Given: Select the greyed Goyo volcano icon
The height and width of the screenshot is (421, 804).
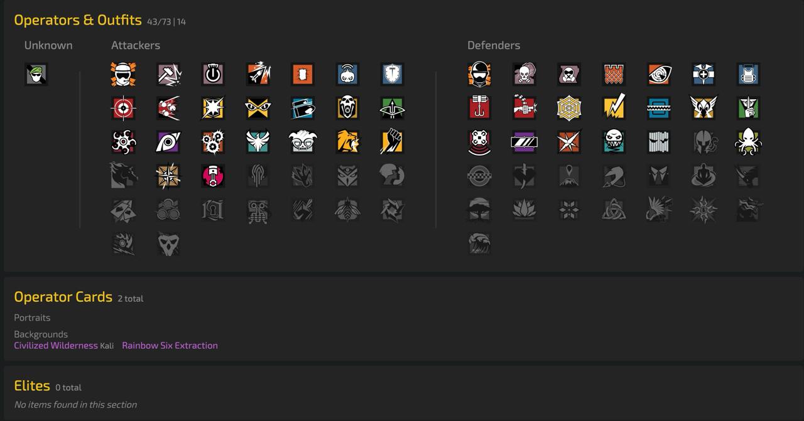Looking at the screenshot, I should tap(569, 176).
